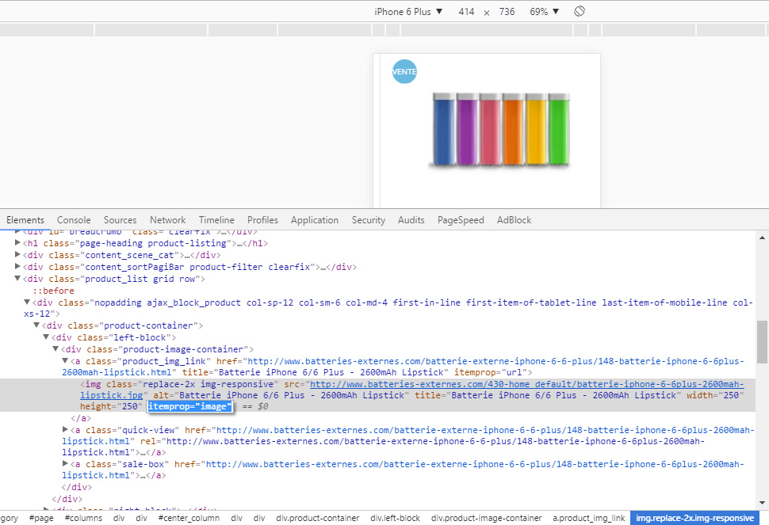The width and height of the screenshot is (769, 525).
Task: Collapse the product_list grid row div
Action: [17, 278]
